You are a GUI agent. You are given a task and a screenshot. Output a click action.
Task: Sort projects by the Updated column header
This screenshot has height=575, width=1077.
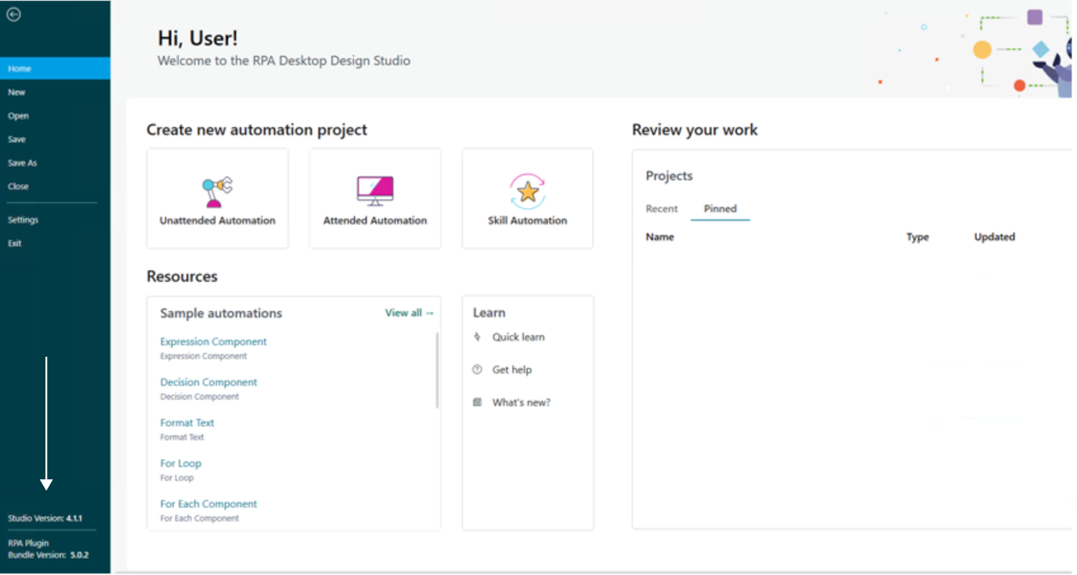(994, 237)
